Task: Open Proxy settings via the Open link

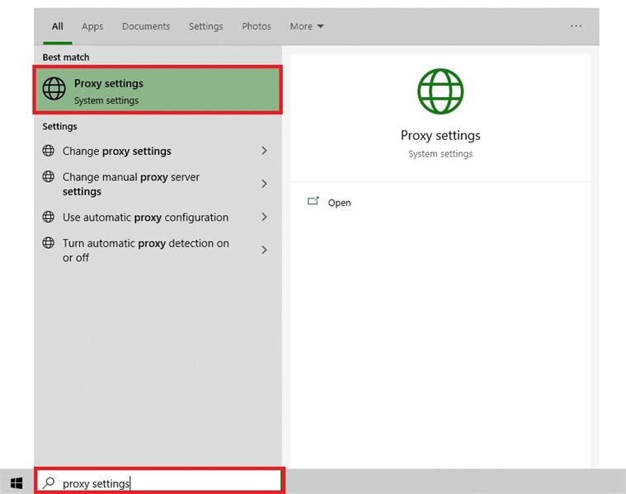Action: click(x=339, y=203)
